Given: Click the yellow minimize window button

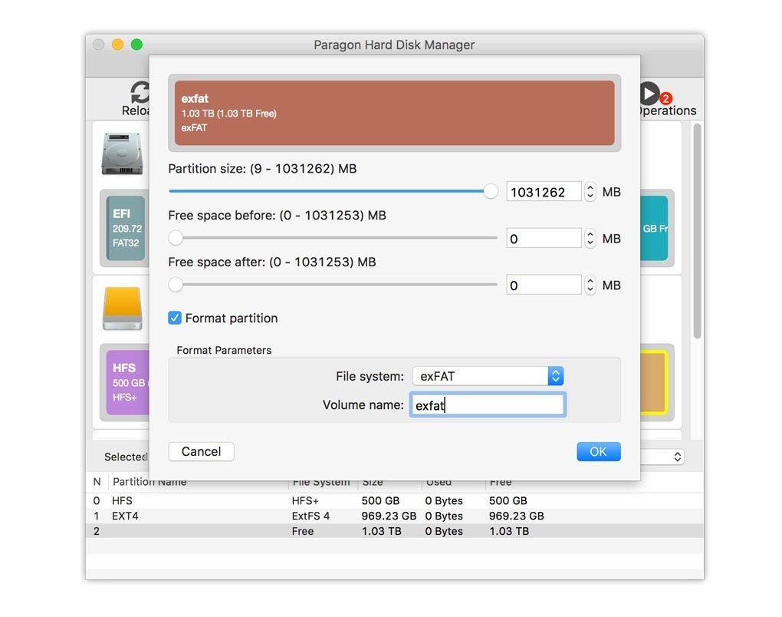Looking at the screenshot, I should click(x=118, y=45).
